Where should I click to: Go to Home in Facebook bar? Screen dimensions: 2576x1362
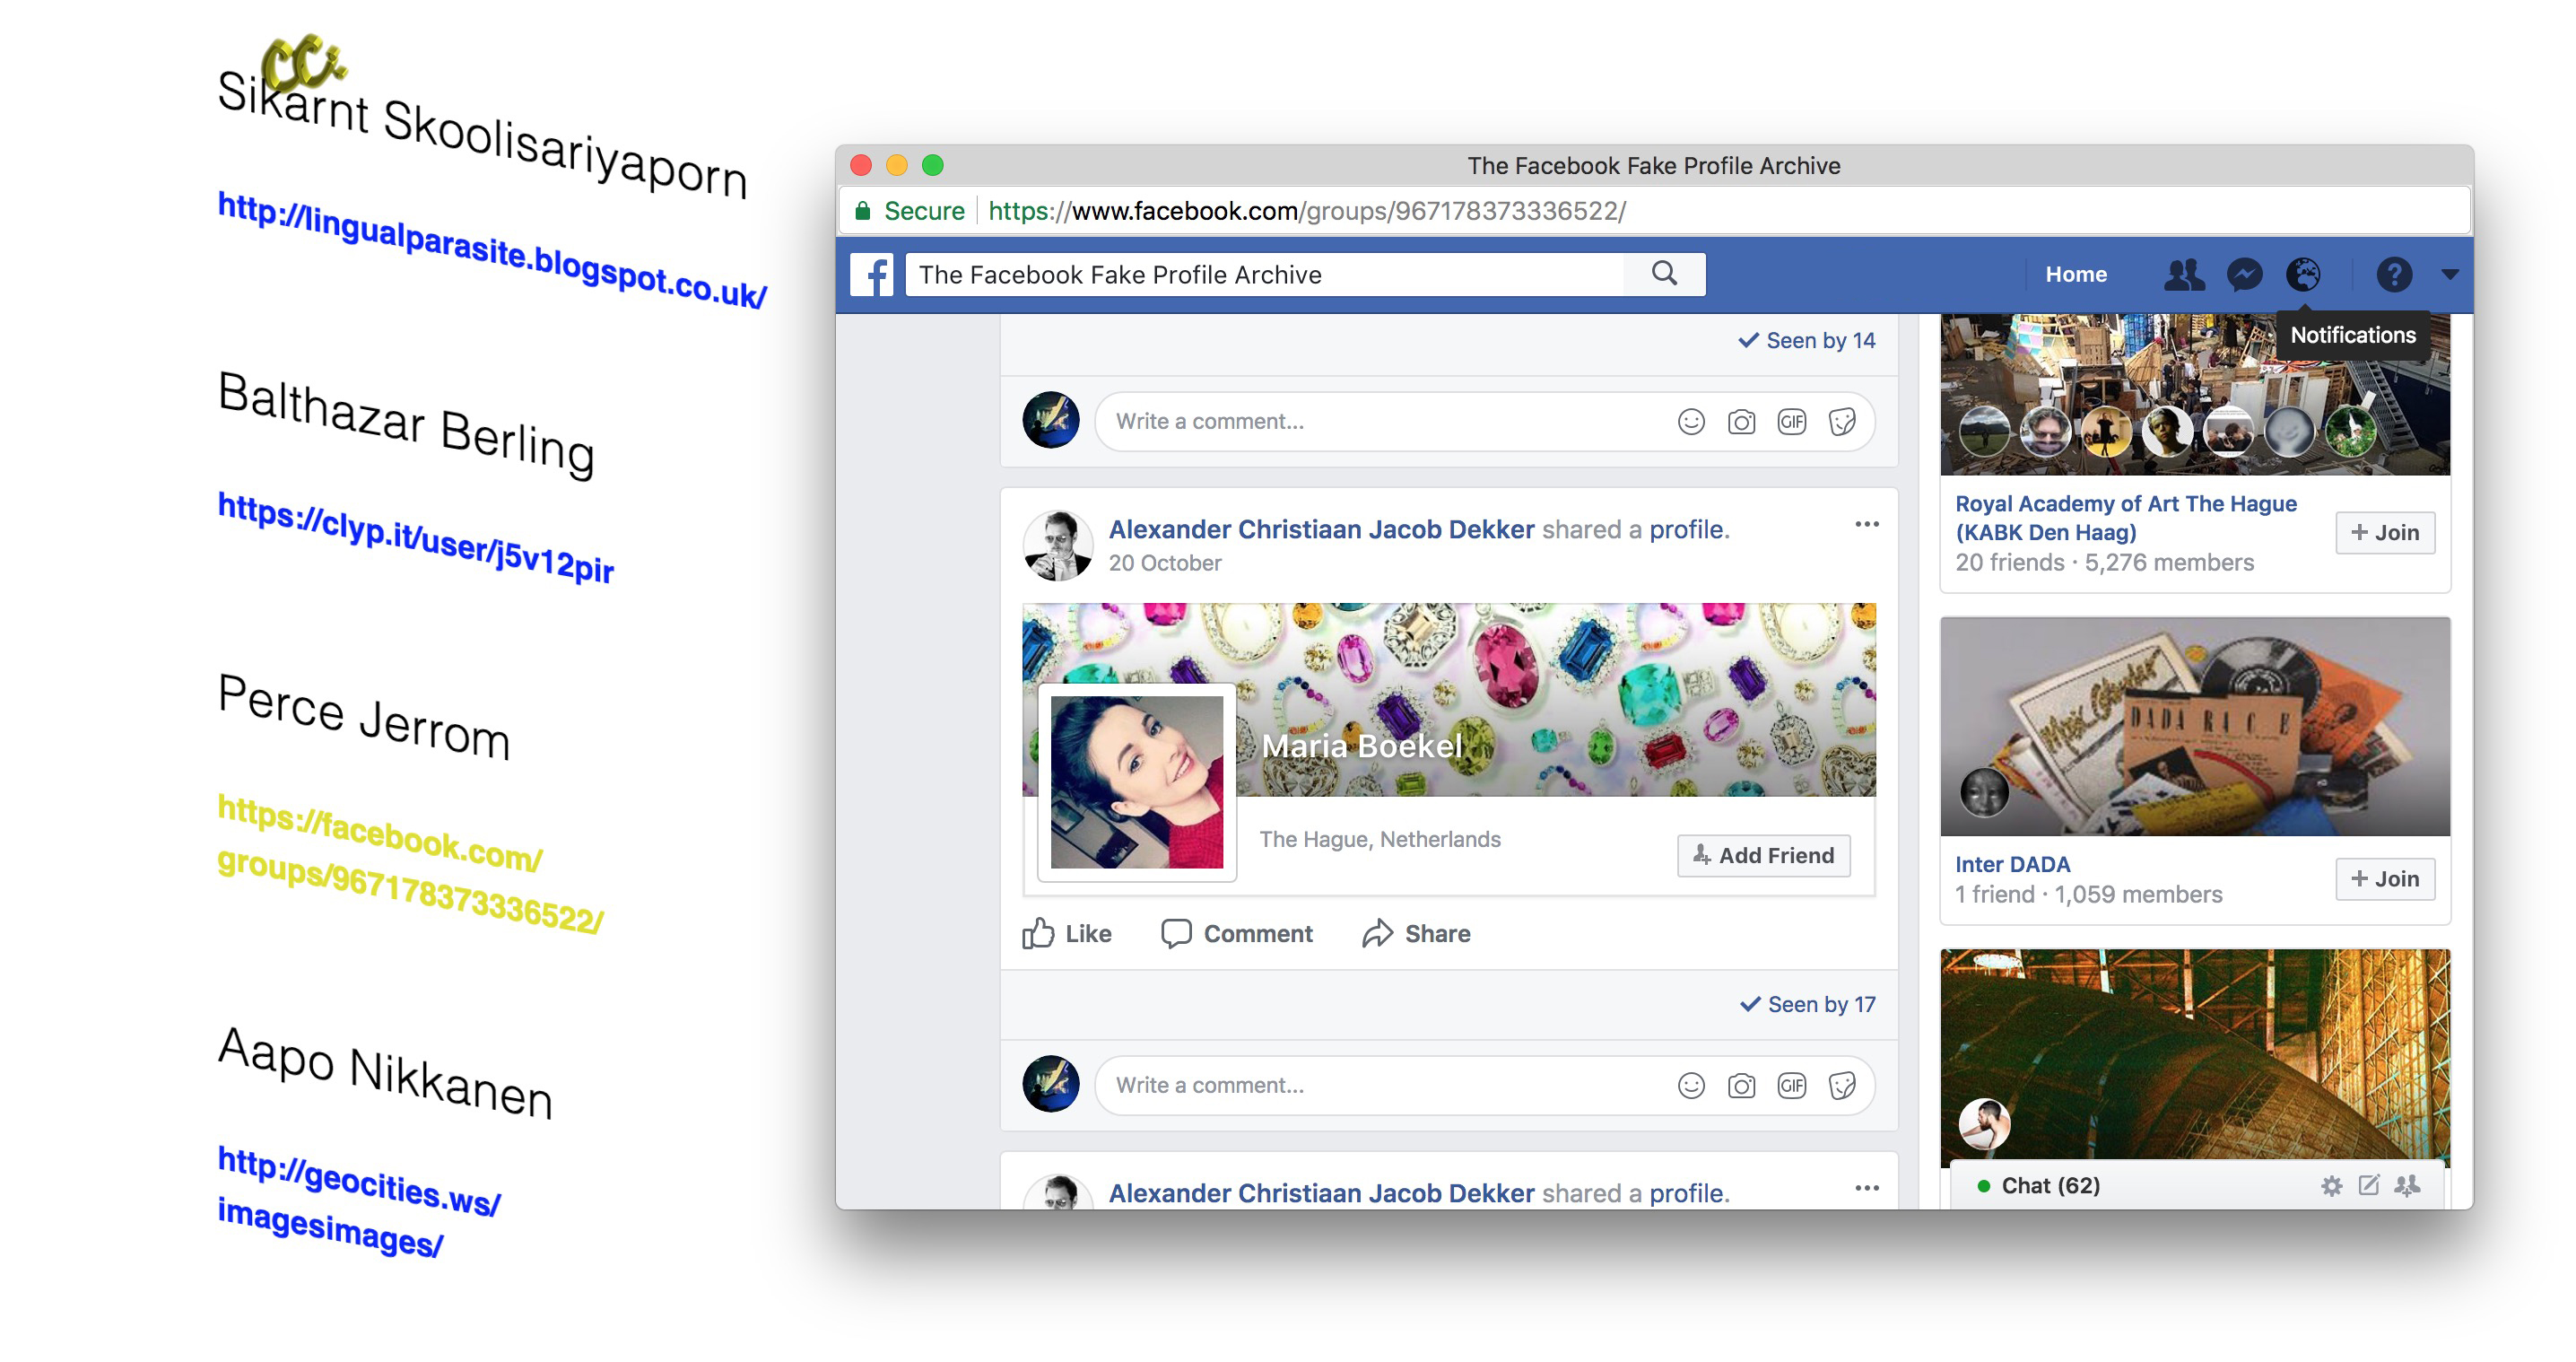pyautogui.click(x=2075, y=274)
